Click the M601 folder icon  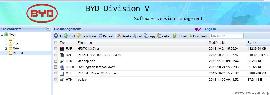point(10,49)
